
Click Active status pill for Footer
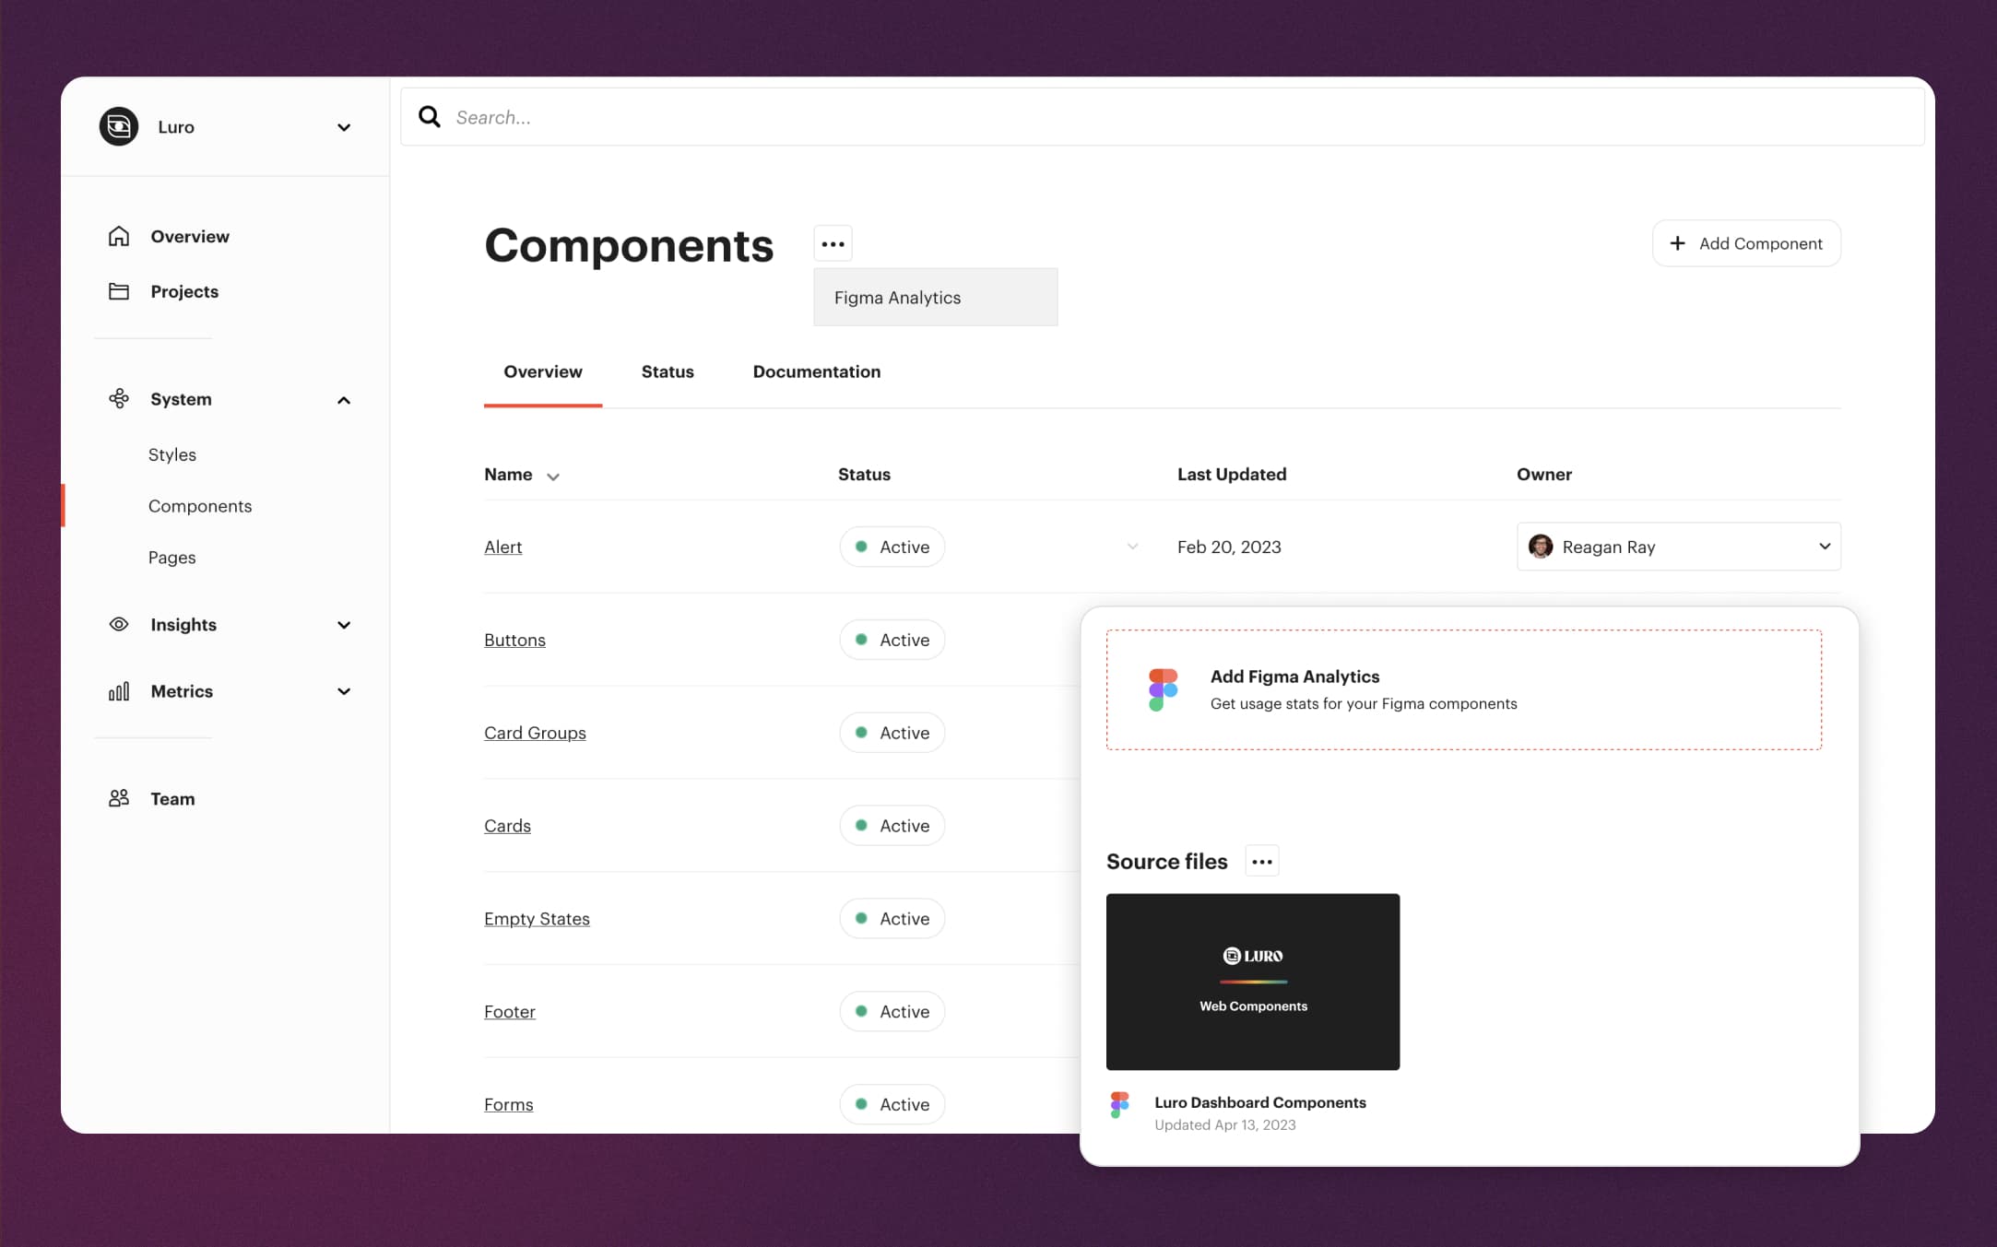click(892, 1011)
